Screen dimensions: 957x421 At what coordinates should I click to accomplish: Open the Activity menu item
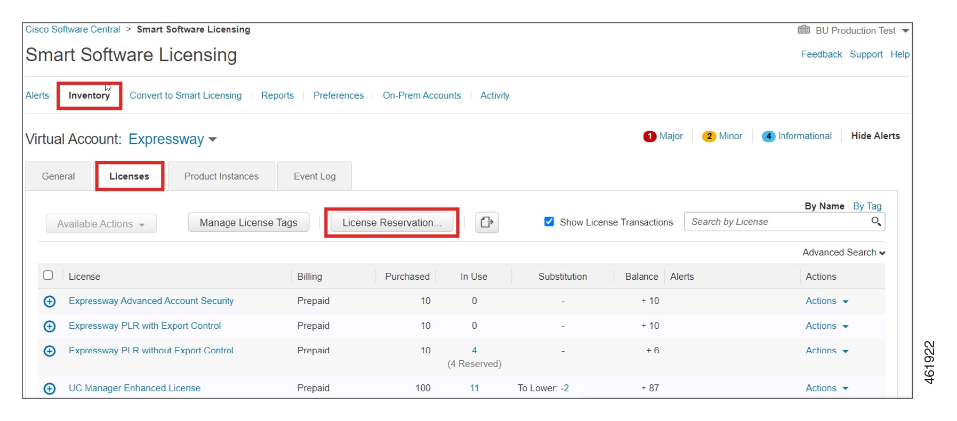[495, 95]
